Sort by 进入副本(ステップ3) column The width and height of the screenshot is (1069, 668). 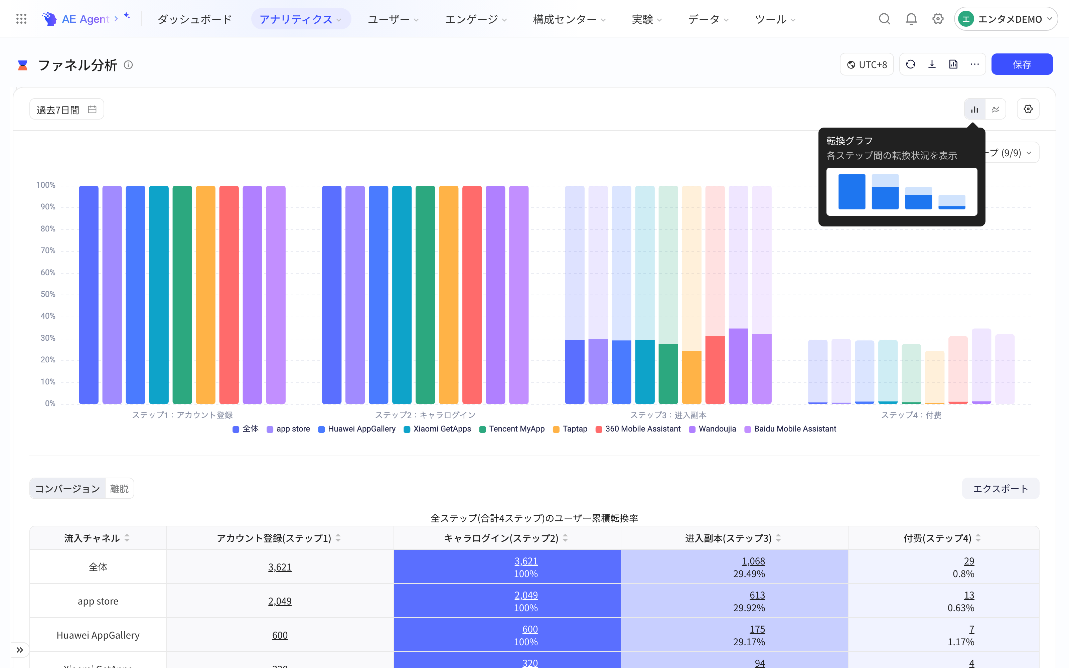[778, 538]
